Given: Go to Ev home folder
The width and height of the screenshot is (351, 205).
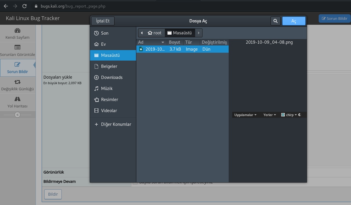Looking at the screenshot, I should tap(103, 44).
